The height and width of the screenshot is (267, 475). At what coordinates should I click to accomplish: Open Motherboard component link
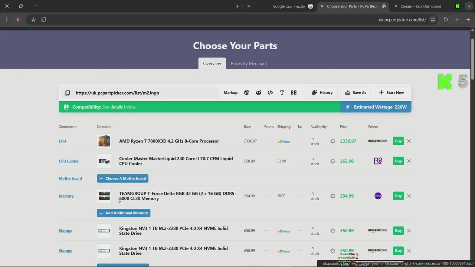(70, 178)
